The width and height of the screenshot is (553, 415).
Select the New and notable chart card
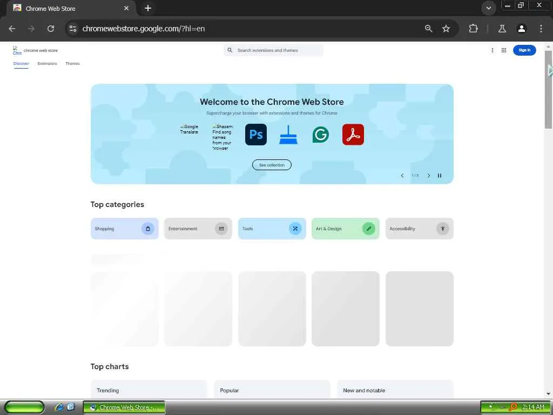[395, 390]
